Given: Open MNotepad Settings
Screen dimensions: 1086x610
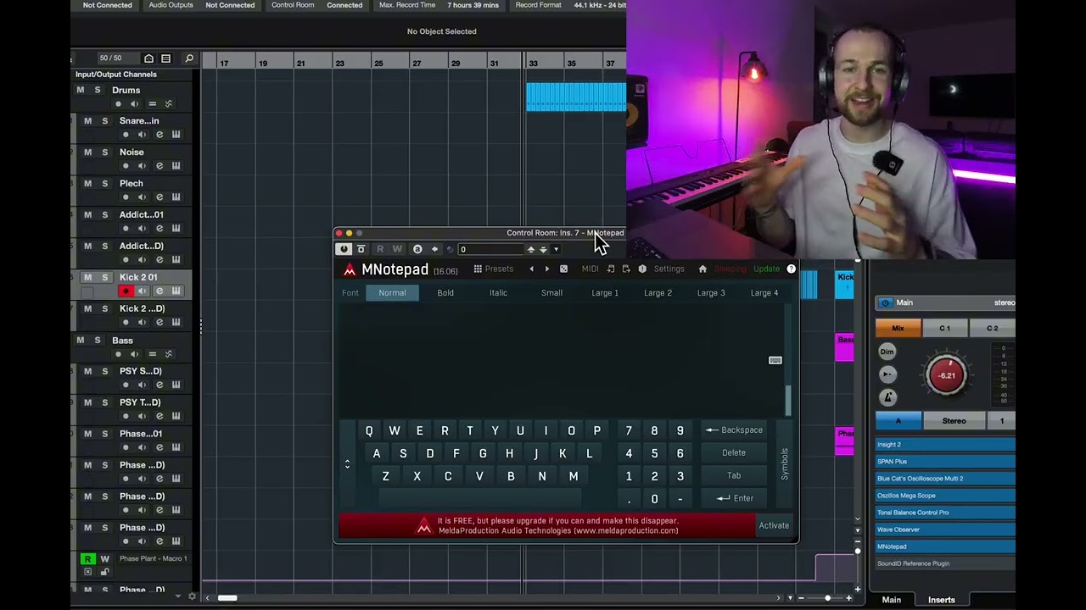Looking at the screenshot, I should (669, 269).
